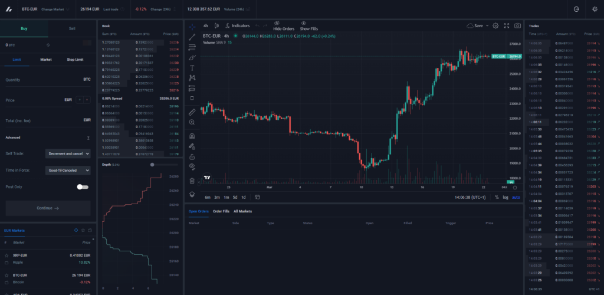Enter fullscreen chart mode
Screen dimensions: 604x295
(x=507, y=26)
